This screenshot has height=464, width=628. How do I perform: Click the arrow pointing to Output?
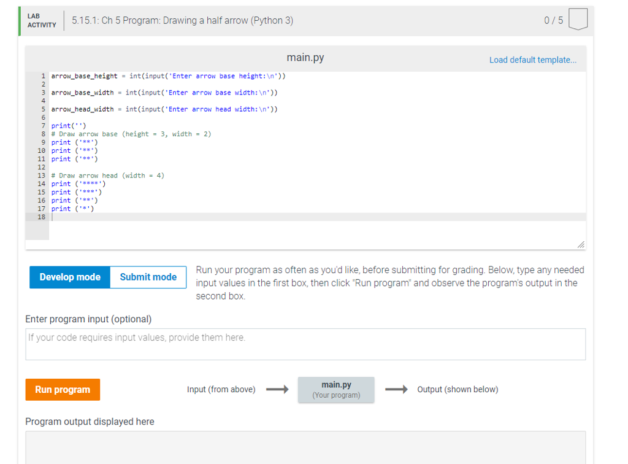pyautogui.click(x=397, y=389)
